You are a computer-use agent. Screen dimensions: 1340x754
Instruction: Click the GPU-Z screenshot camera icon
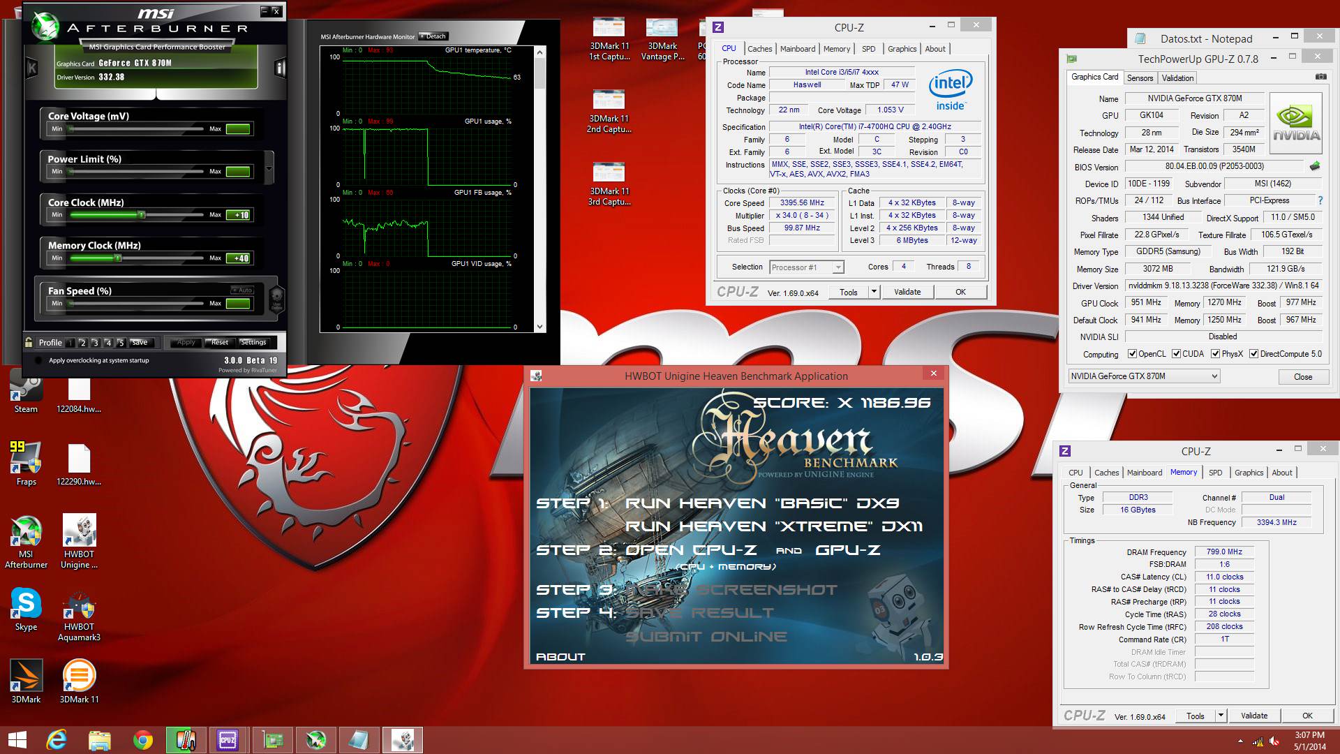pos(1320,77)
